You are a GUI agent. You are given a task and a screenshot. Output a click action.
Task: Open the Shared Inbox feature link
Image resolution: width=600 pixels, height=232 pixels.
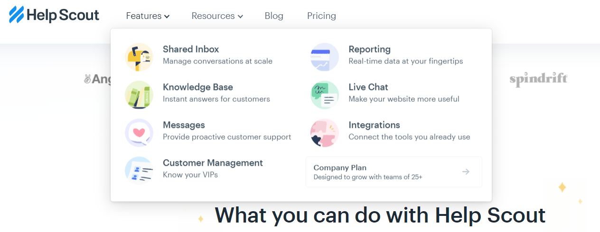[191, 49]
